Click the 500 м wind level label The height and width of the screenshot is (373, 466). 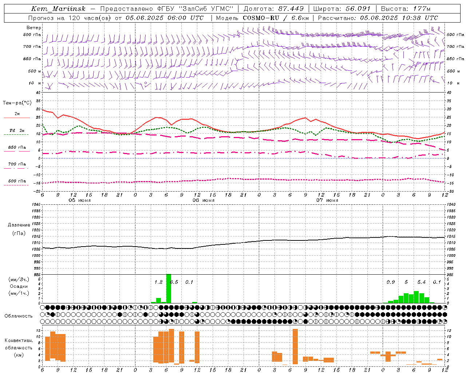click(x=35, y=71)
